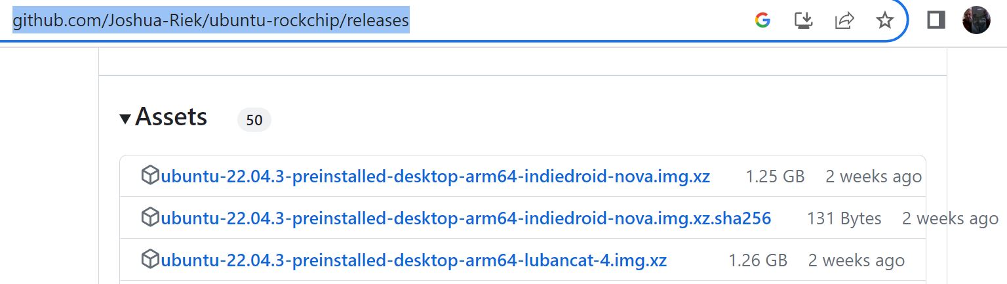Open the indiedroid-nova.img.xz.sha256 checksum link
The height and width of the screenshot is (284, 1007).
(x=465, y=218)
